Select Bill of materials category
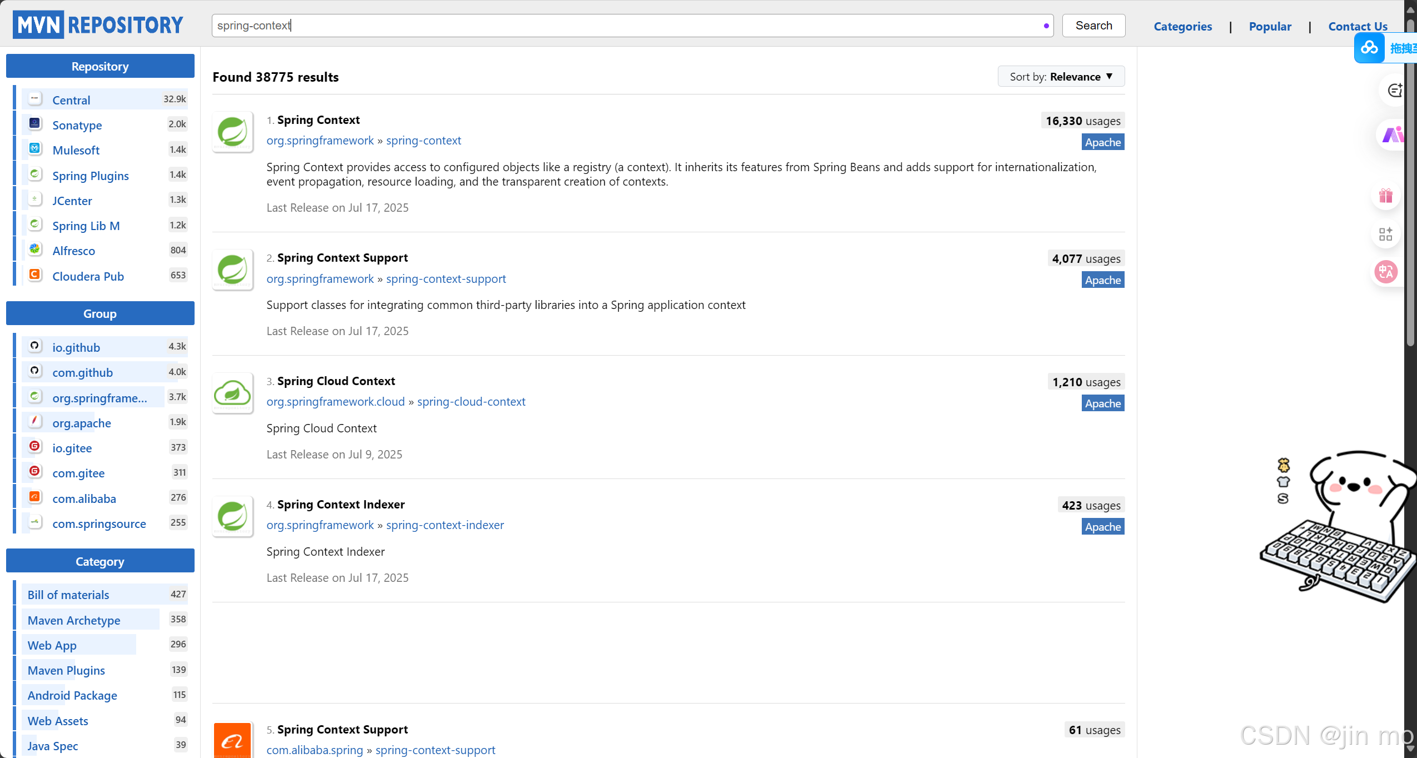 click(x=105, y=595)
